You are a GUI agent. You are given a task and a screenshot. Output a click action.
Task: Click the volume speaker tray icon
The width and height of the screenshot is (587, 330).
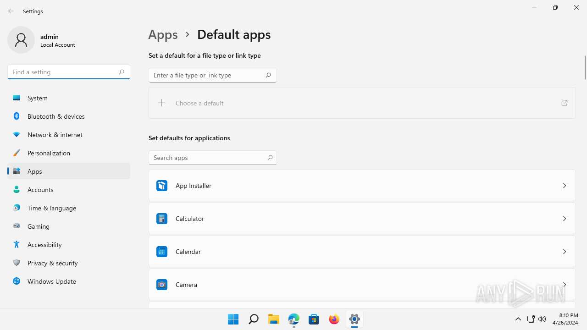pyautogui.click(x=542, y=319)
